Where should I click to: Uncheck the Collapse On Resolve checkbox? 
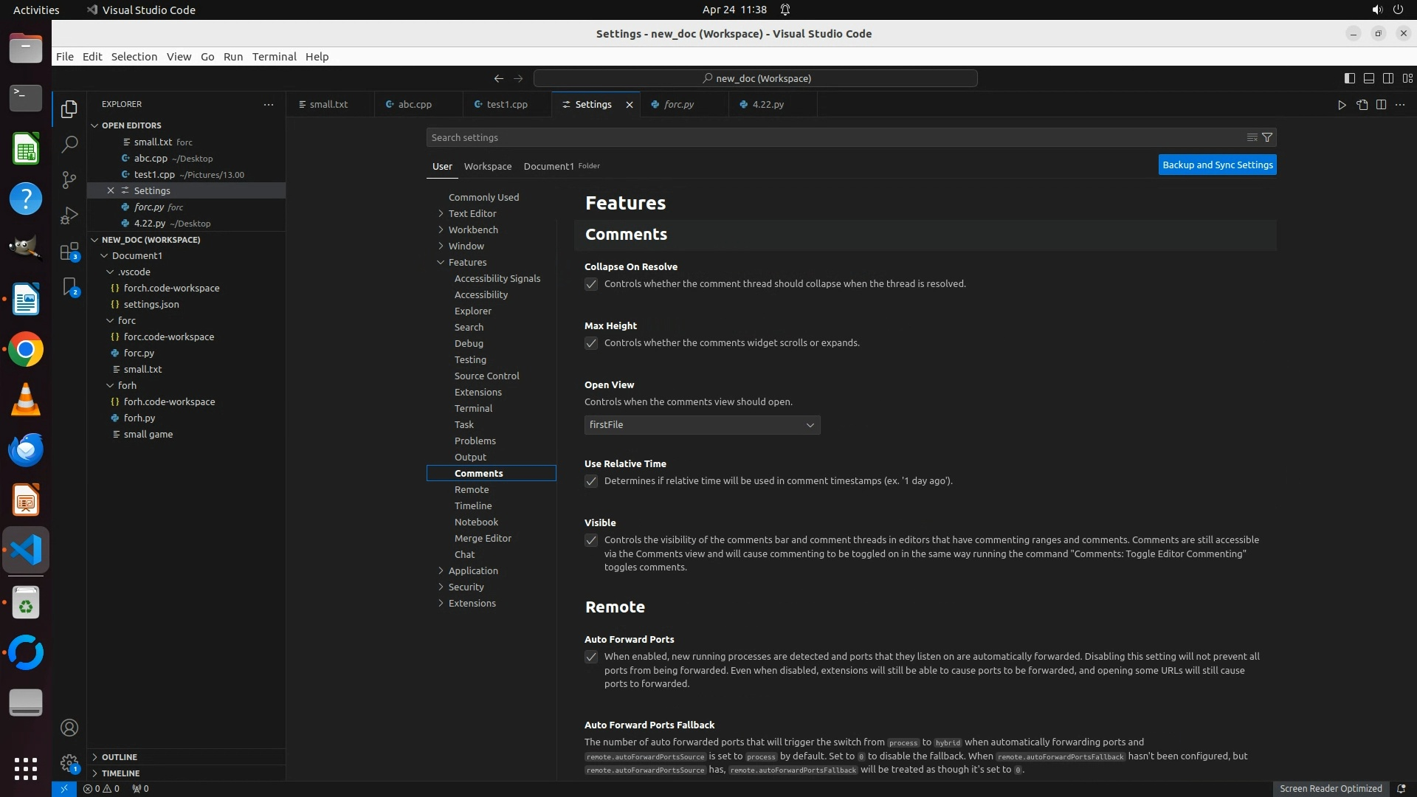point(591,284)
